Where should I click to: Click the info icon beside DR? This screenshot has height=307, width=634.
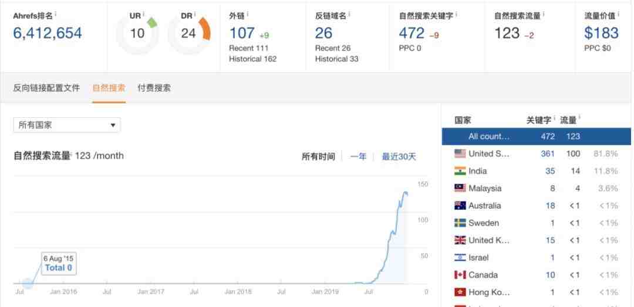[x=195, y=14]
